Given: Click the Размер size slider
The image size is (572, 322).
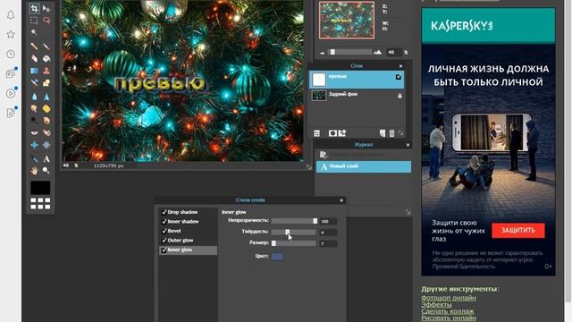Looking at the screenshot, I should [x=294, y=243].
